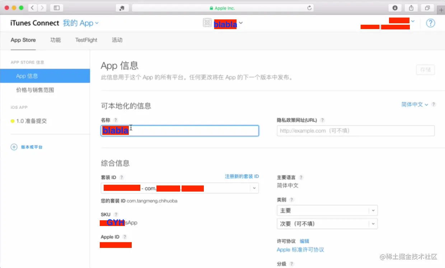Open a new tab with the plus button

pyautogui.click(x=441, y=10)
